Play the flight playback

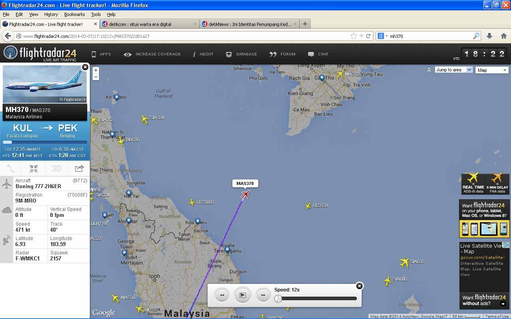click(242, 295)
